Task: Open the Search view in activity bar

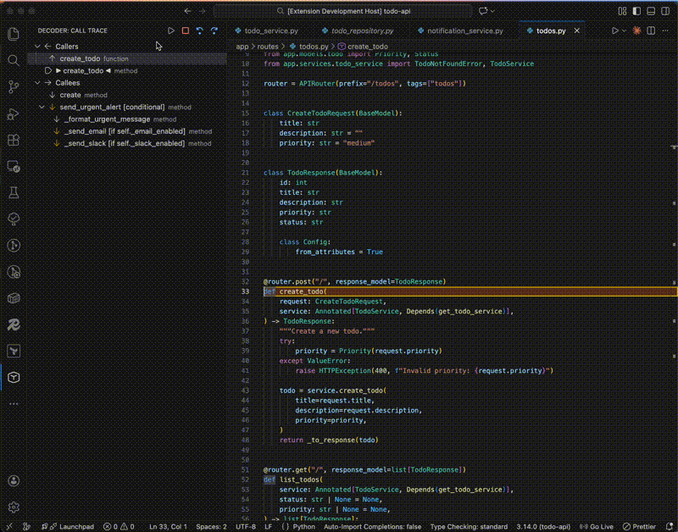Action: coord(14,60)
